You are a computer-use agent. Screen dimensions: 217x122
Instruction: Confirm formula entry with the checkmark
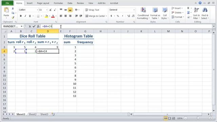tap(34, 26)
